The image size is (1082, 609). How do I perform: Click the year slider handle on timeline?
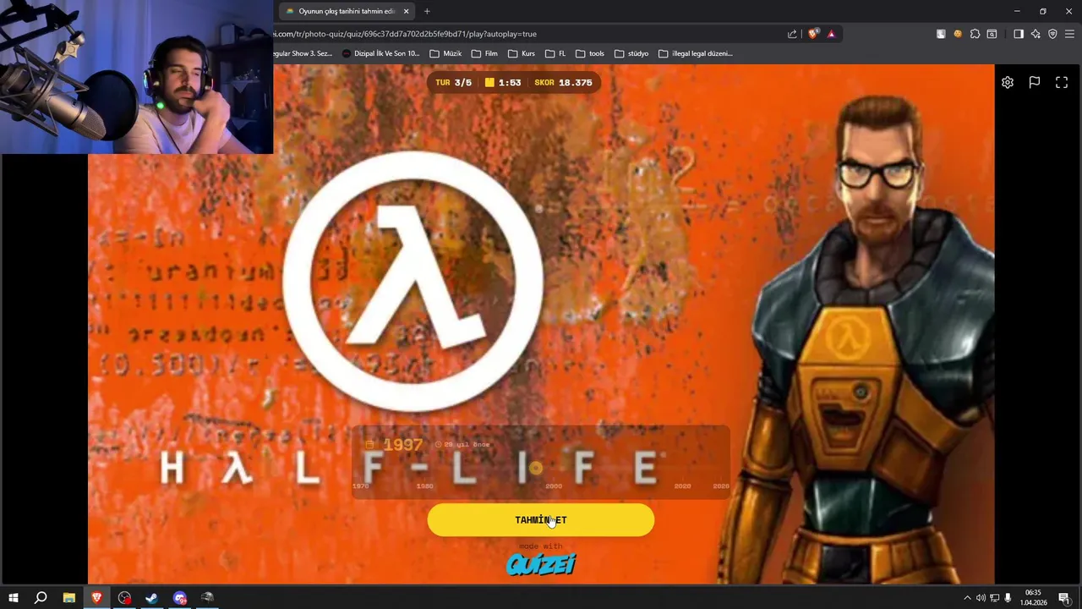(535, 468)
